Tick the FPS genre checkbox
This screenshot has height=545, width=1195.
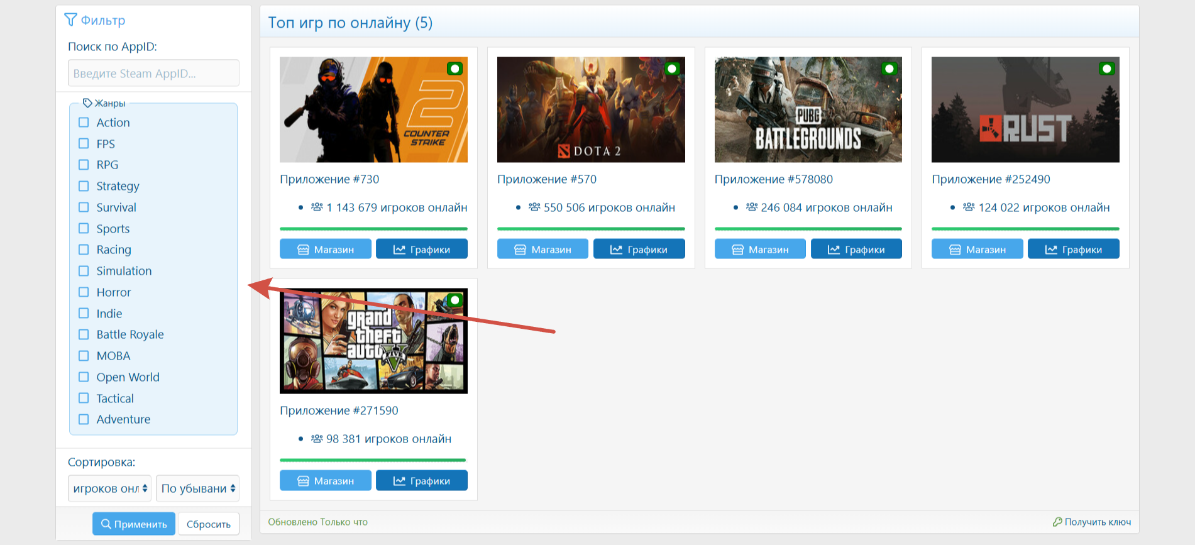tap(84, 143)
